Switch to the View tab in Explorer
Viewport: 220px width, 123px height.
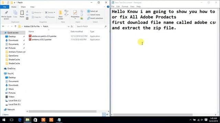click(x=32, y=7)
